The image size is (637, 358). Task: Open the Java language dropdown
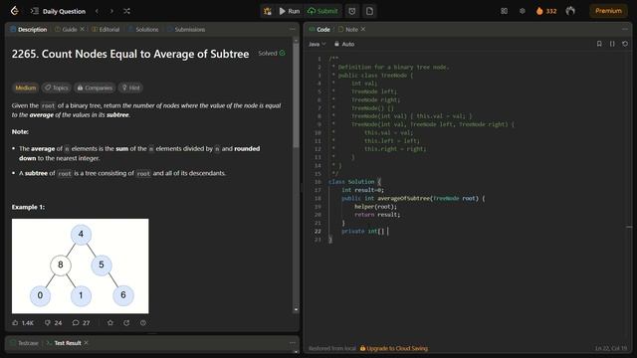pos(318,44)
